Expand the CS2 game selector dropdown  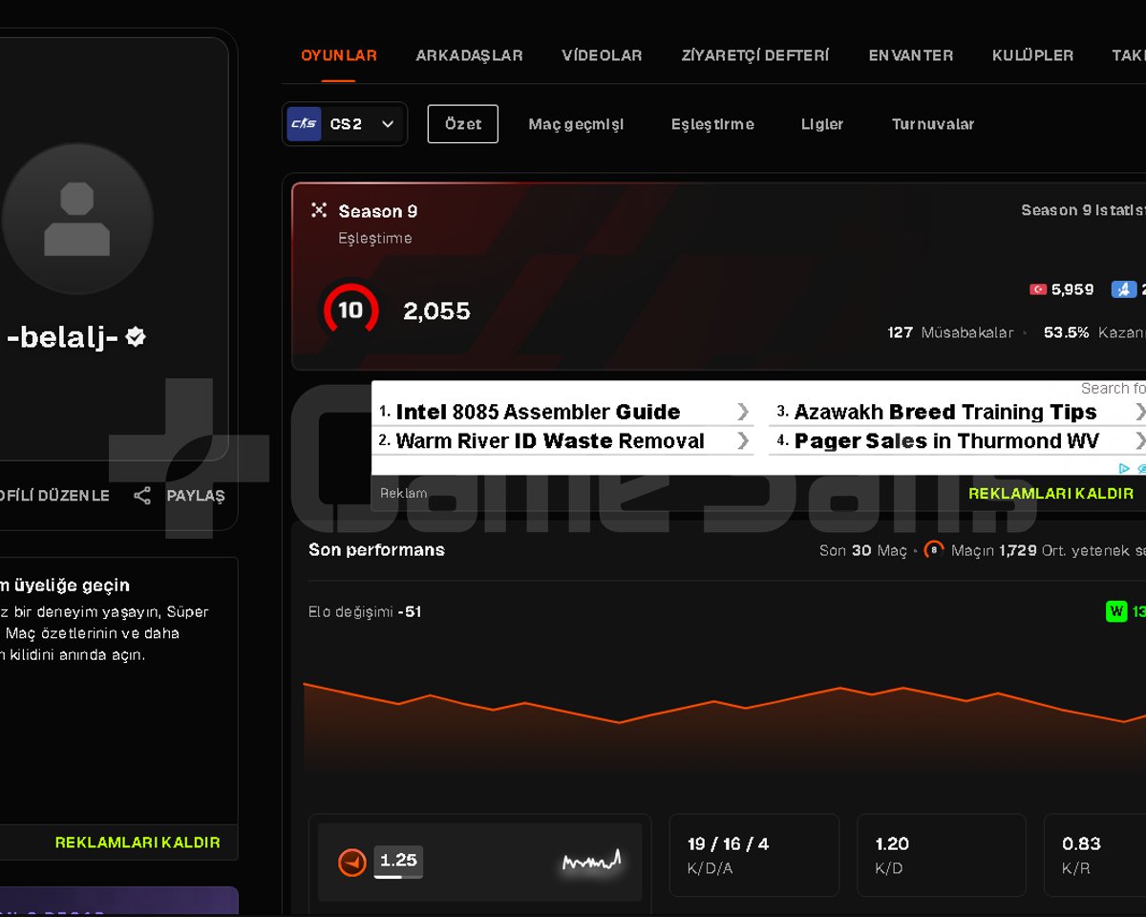click(345, 124)
